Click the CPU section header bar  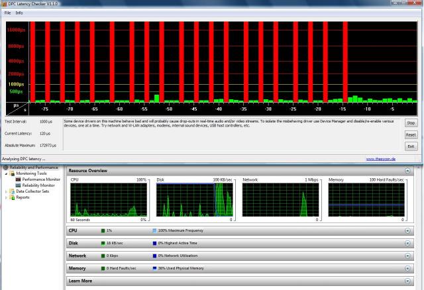240,231
